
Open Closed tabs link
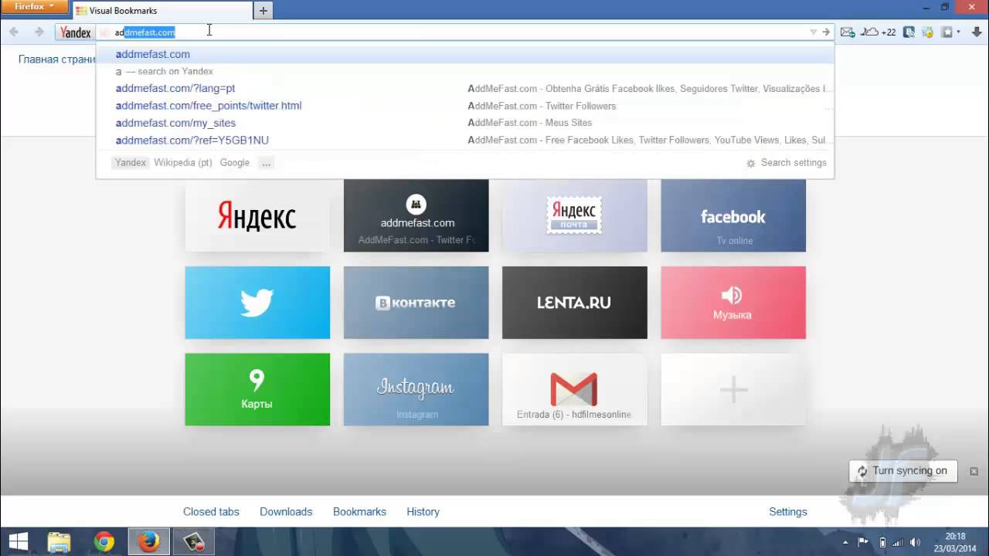(211, 512)
